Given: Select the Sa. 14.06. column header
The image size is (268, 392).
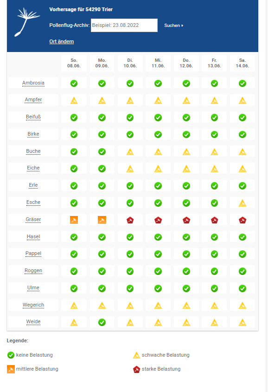Looking at the screenshot, I should pos(242,63).
